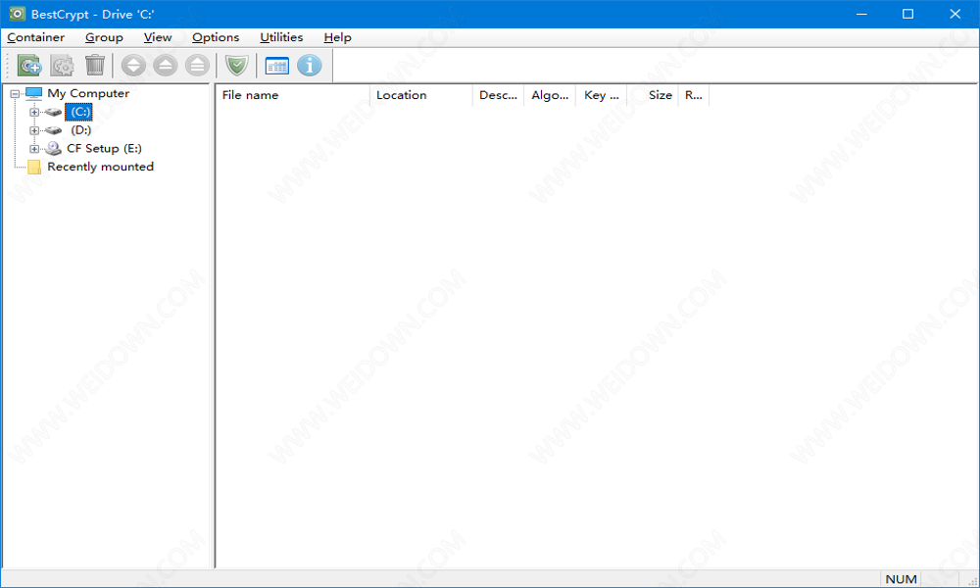The width and height of the screenshot is (980, 588).
Task: Select CF Setup (E:) in the tree
Action: pyautogui.click(x=105, y=149)
